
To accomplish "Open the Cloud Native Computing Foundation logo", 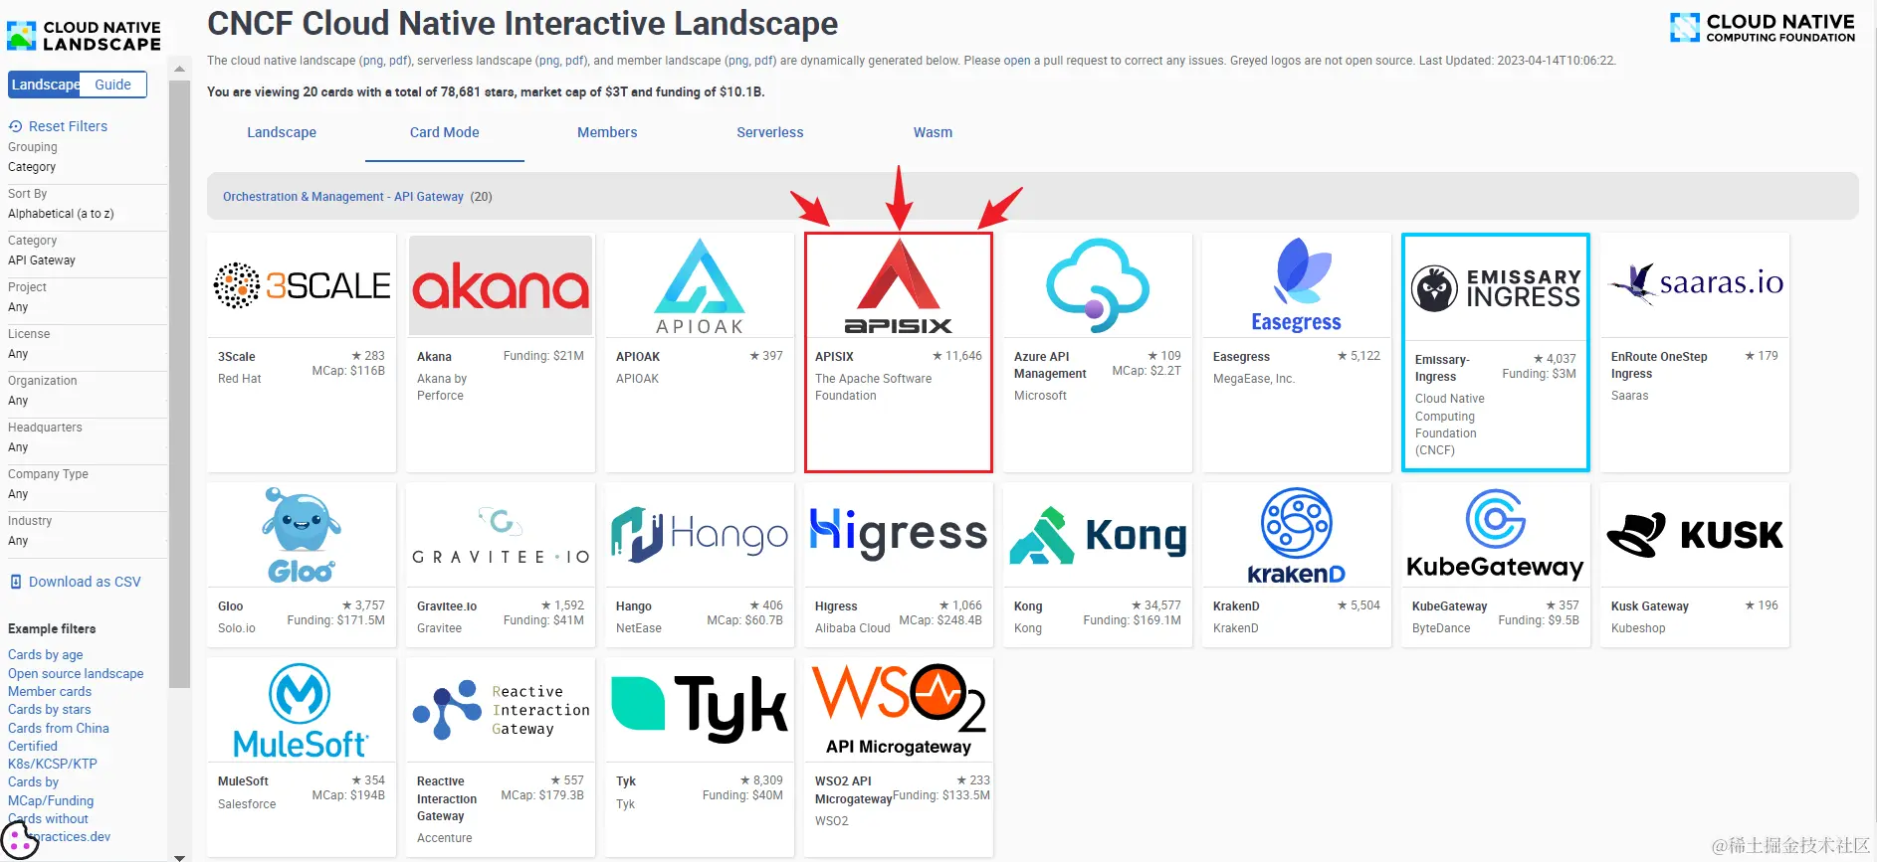I will [x=1763, y=28].
